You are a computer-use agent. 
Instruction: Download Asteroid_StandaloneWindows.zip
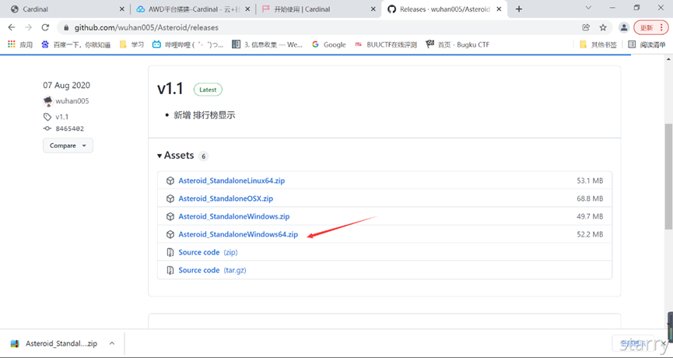[x=234, y=216]
